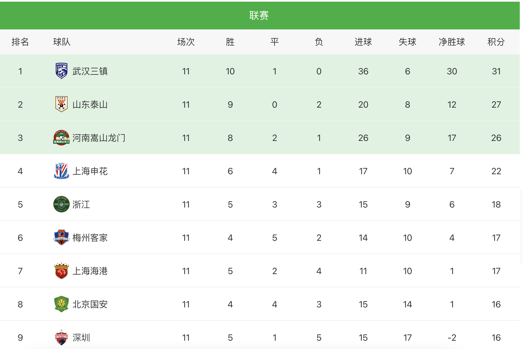This screenshot has height=349, width=522.
Task: Open the 武汉三镇 team name link
Action: pos(90,71)
